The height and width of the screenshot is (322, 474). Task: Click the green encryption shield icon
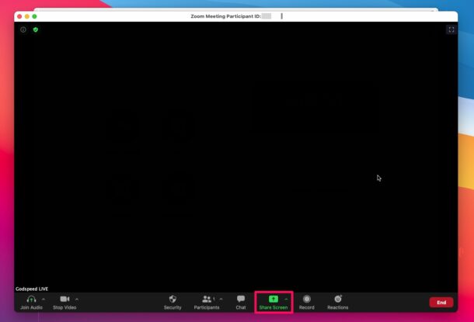coord(36,29)
